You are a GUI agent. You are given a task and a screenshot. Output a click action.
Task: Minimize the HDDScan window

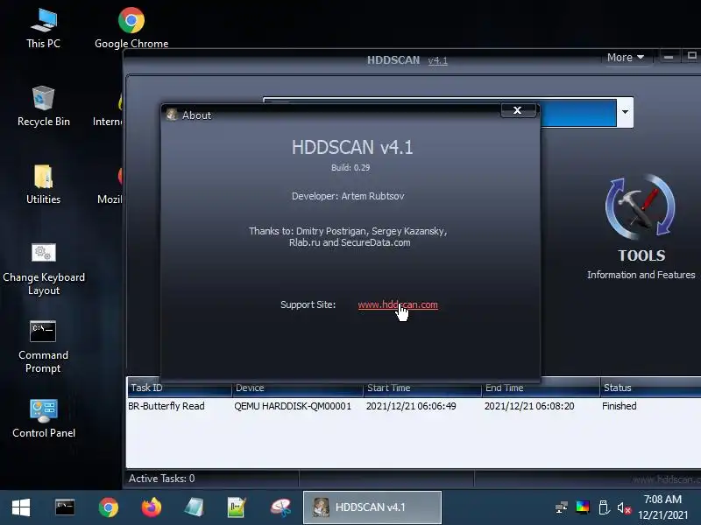coord(669,57)
